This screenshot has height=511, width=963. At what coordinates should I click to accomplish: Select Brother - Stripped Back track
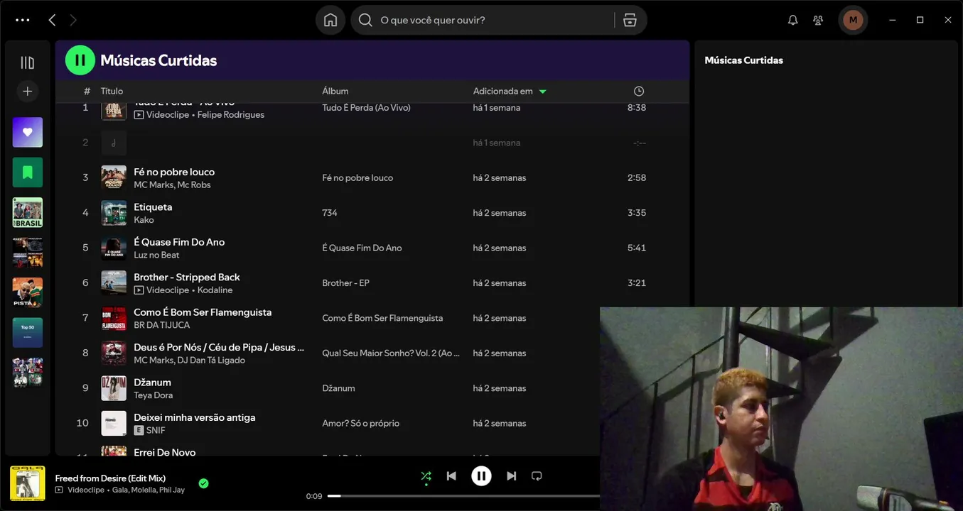[187, 277]
